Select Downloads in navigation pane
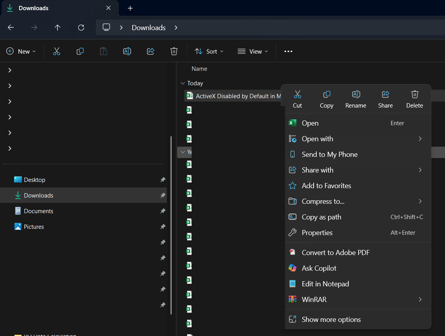The height and width of the screenshot is (336, 445). (83, 195)
